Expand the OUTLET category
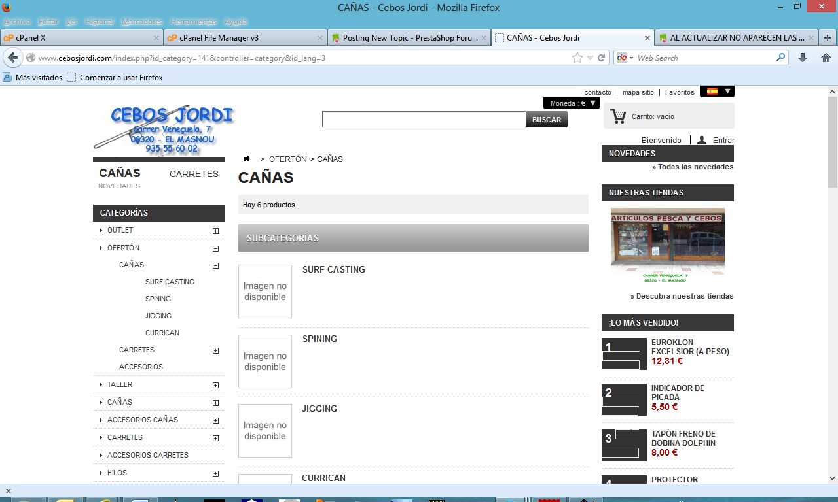Viewport: 838px width, 502px height. (x=215, y=231)
